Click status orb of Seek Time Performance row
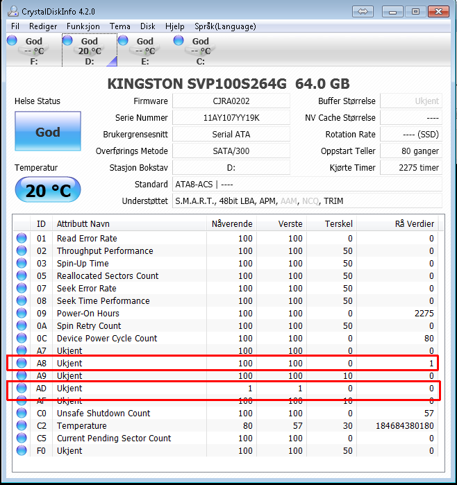 (22, 300)
